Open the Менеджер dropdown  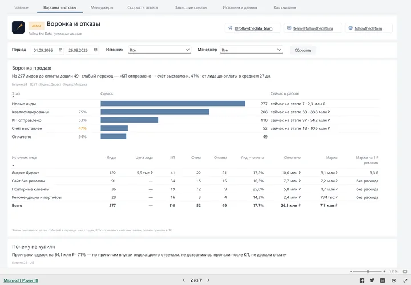click(x=251, y=50)
